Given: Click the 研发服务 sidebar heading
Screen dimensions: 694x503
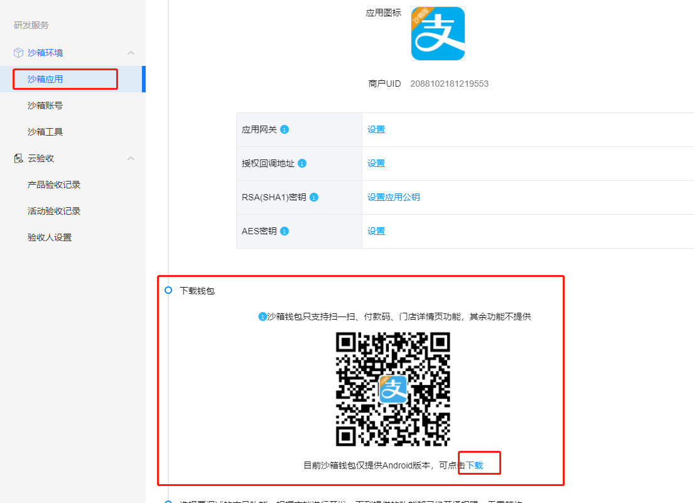Looking at the screenshot, I should coord(31,25).
